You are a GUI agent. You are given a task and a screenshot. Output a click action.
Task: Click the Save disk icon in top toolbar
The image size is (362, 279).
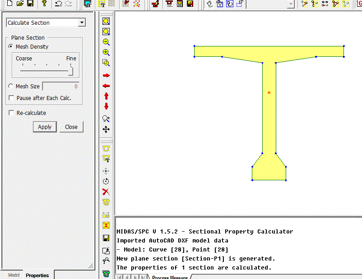[x=30, y=4]
